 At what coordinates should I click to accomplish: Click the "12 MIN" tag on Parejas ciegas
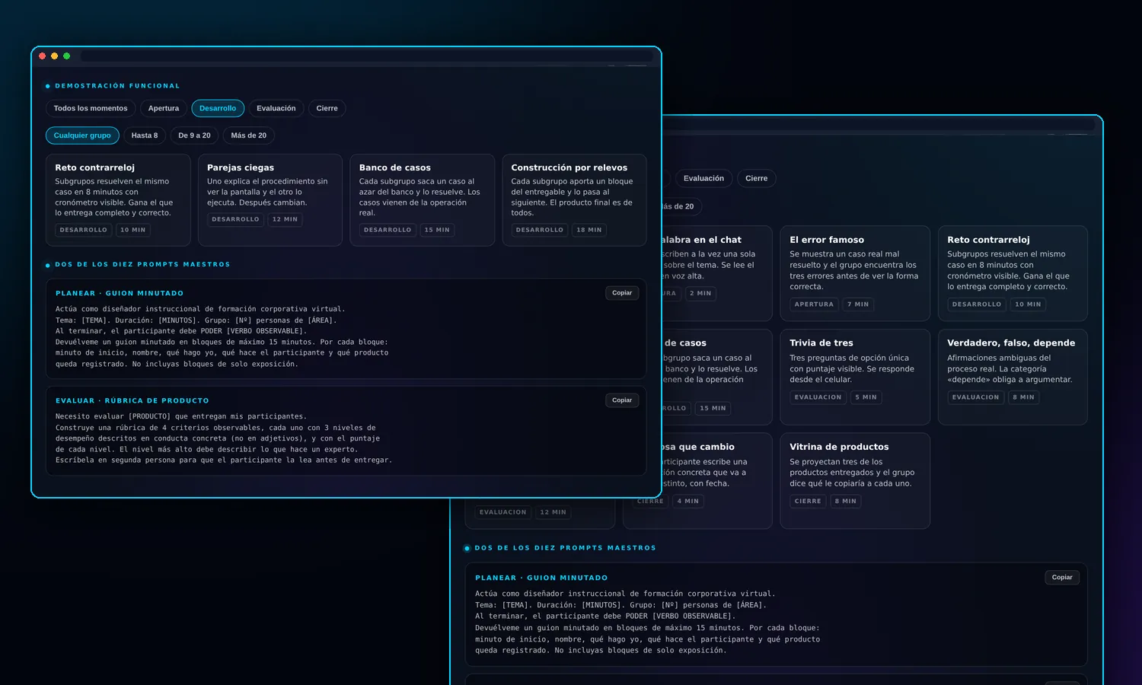pyautogui.click(x=285, y=219)
